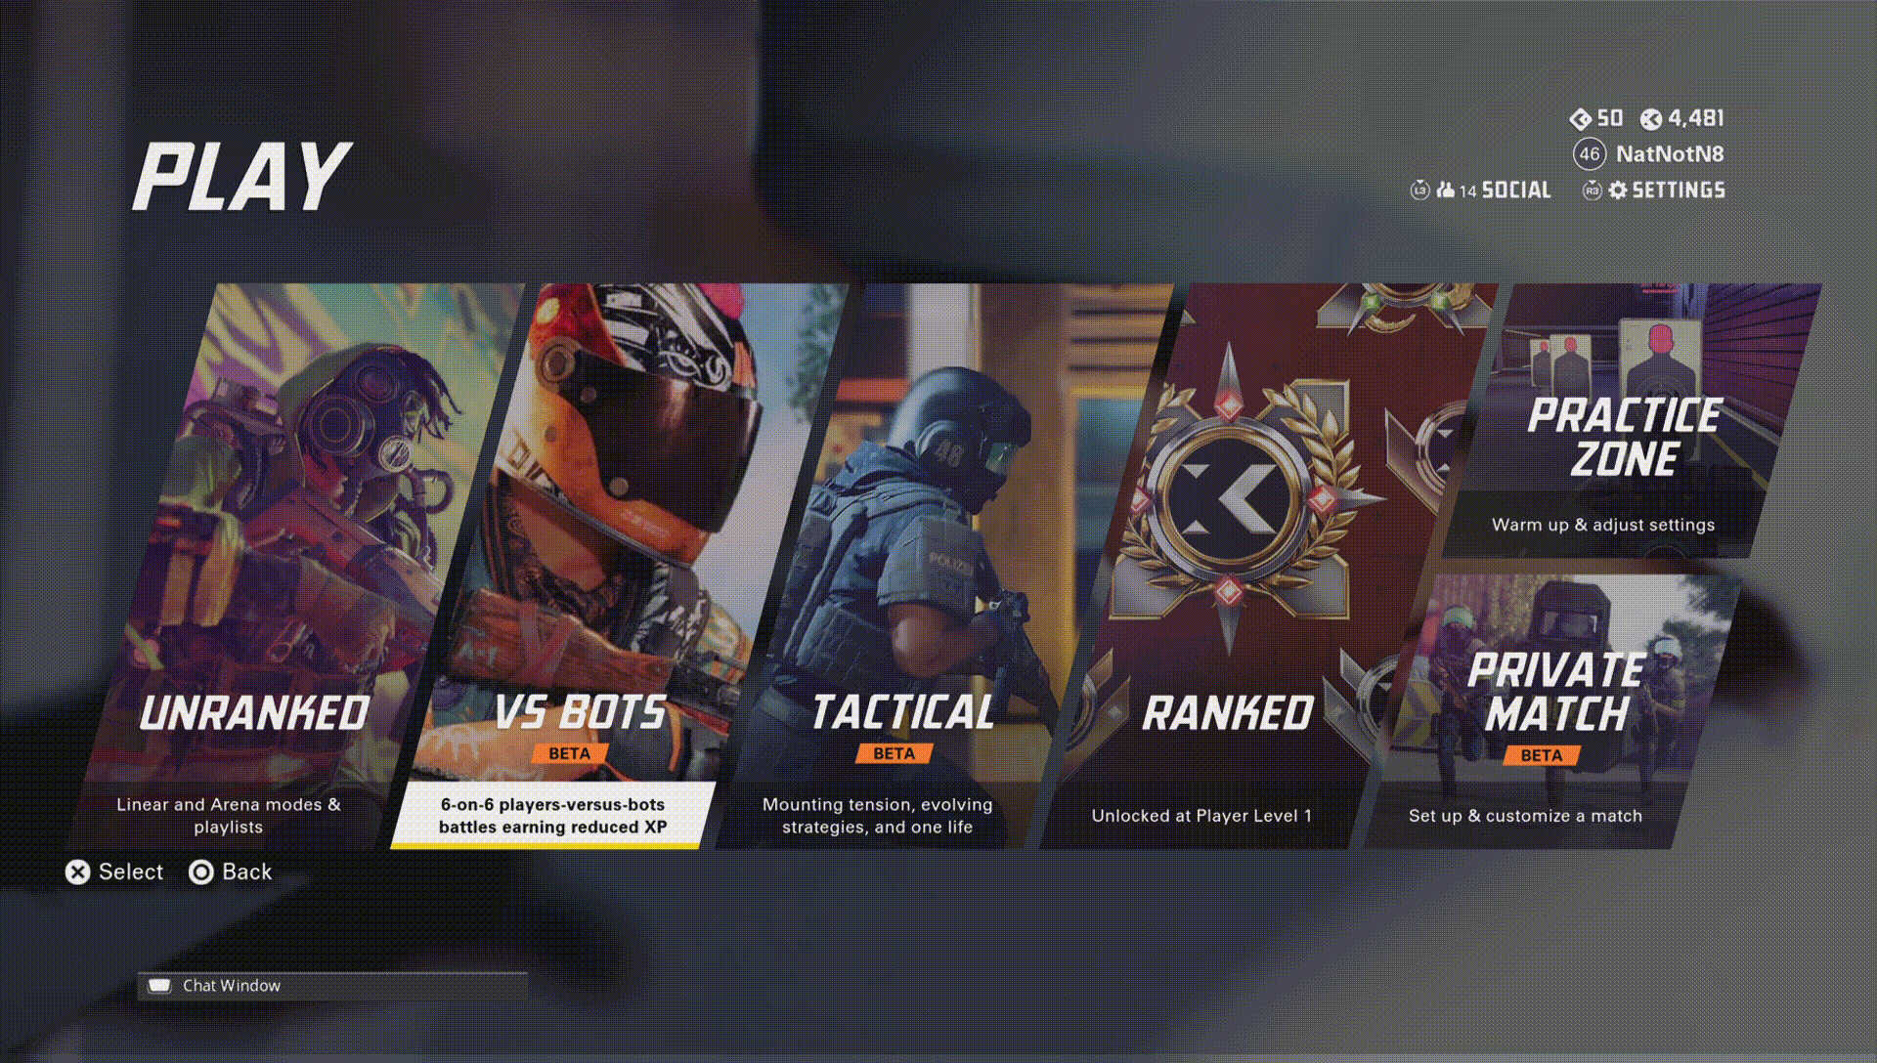The height and width of the screenshot is (1063, 1877).
Task: Click the BETA tag under Tactical
Action: click(x=895, y=753)
